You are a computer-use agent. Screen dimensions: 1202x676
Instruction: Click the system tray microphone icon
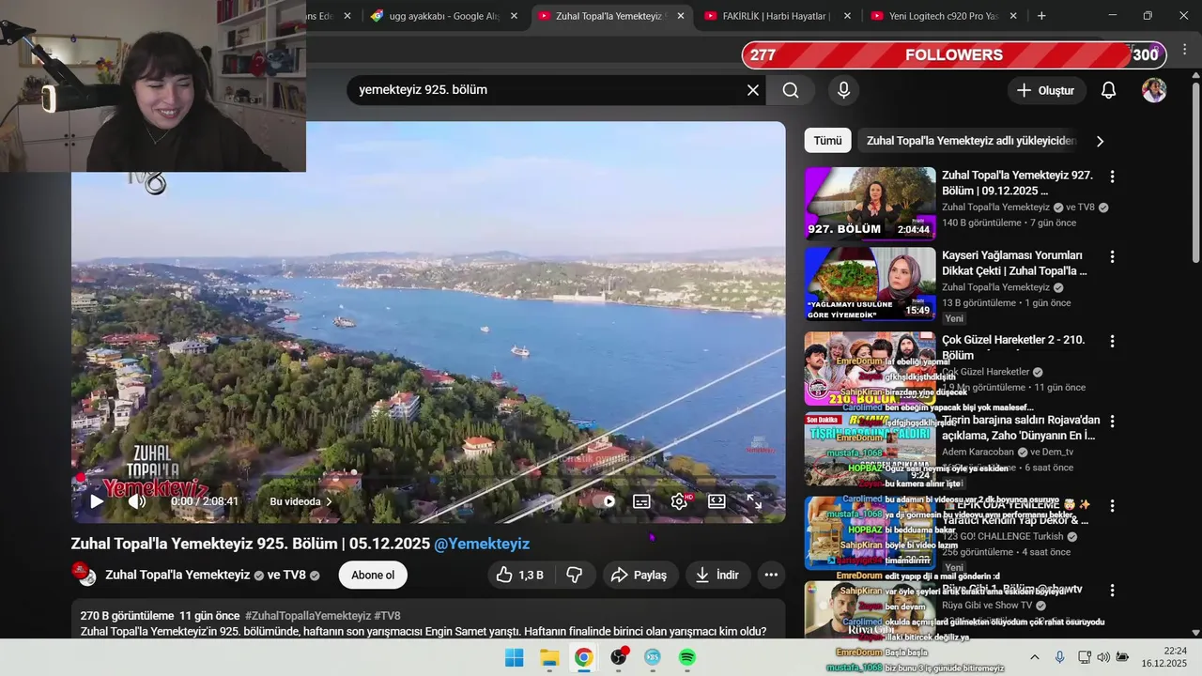point(1059,657)
